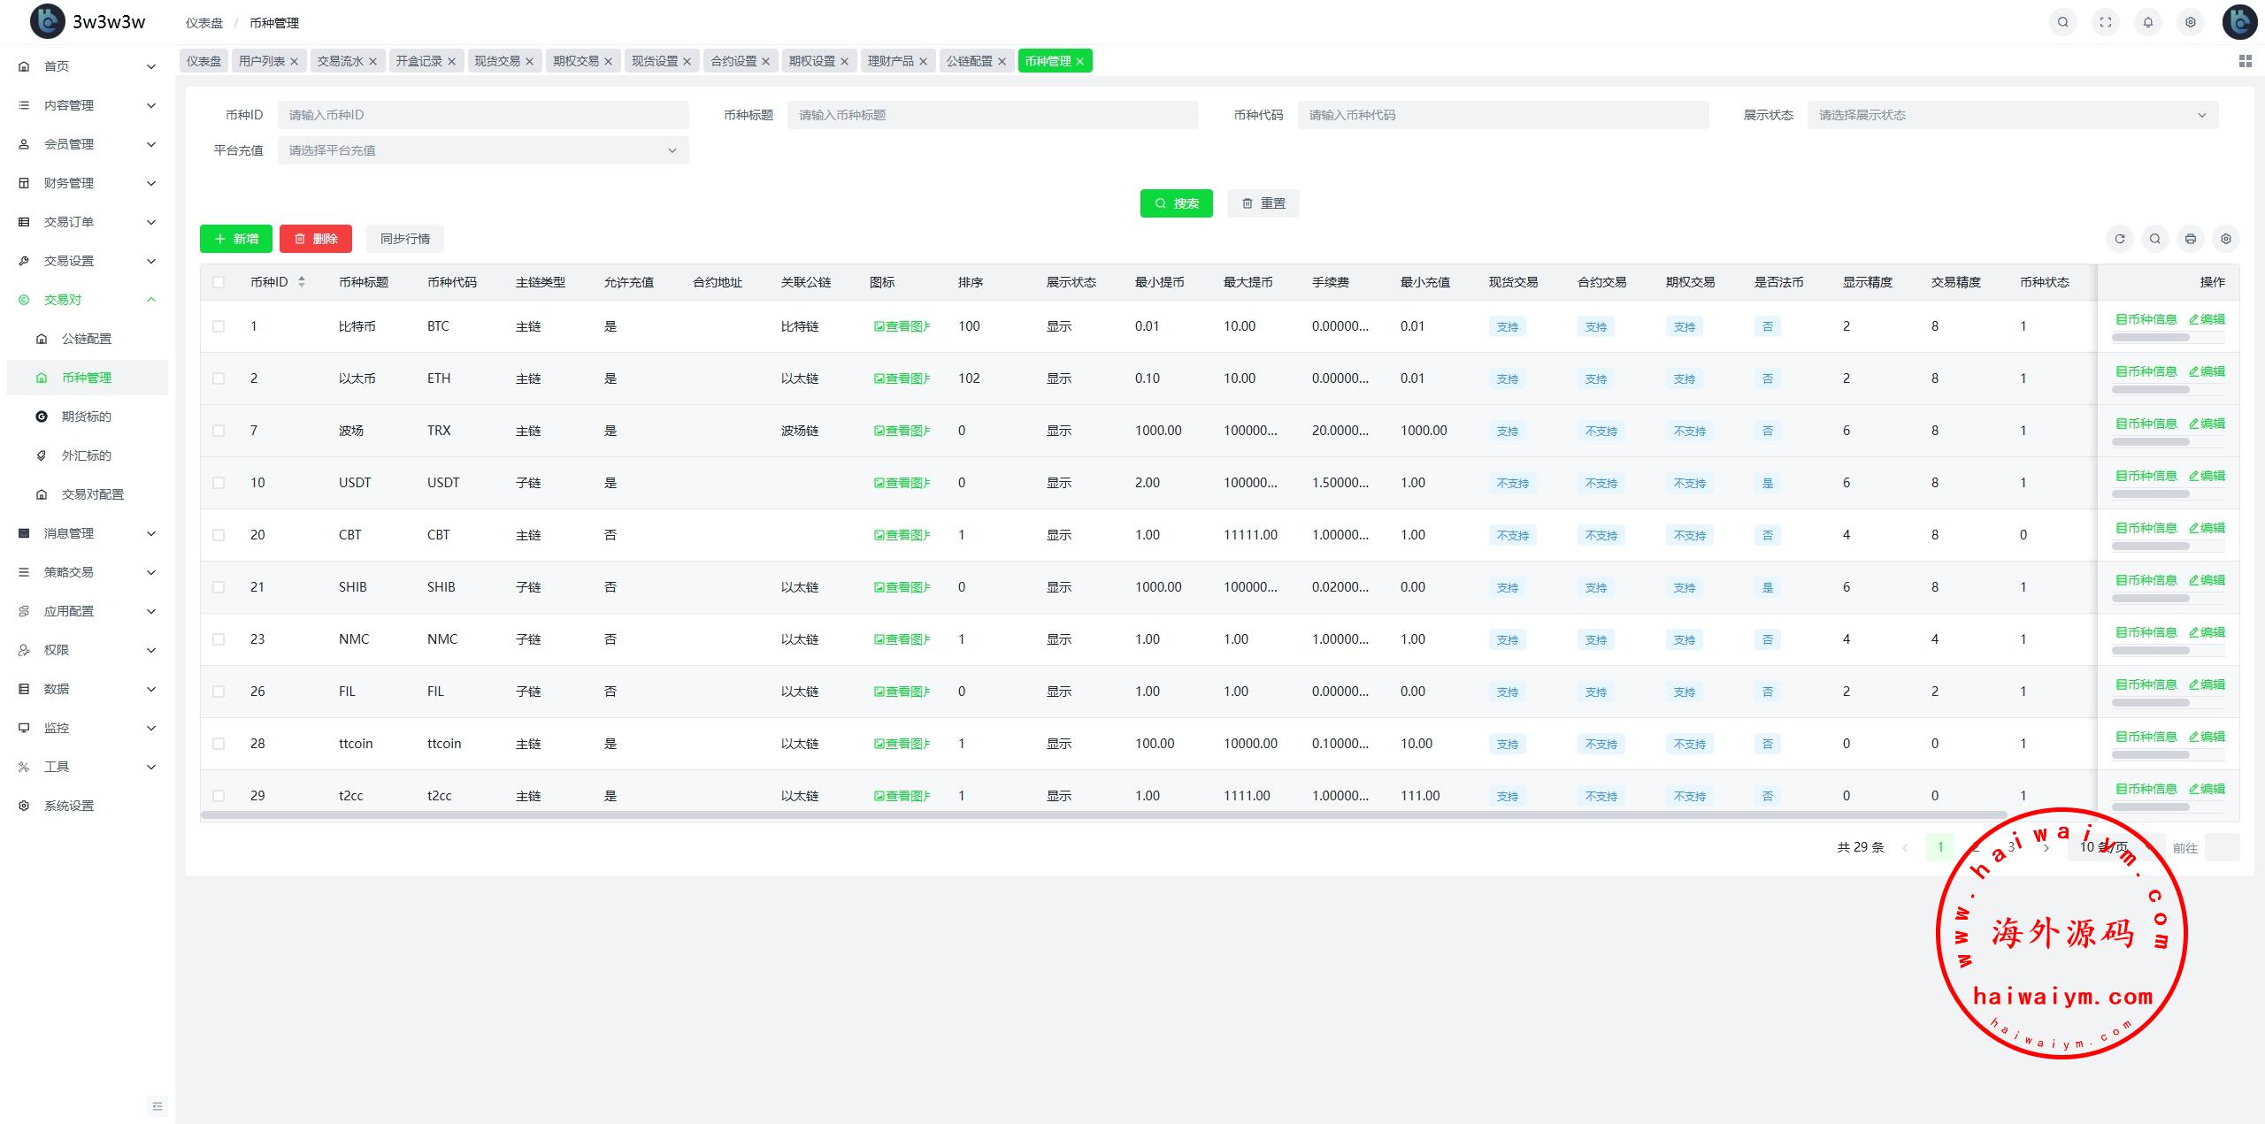Expand the 财务管理 sidebar menu
Viewport: 2265px width, 1124px height.
(87, 183)
